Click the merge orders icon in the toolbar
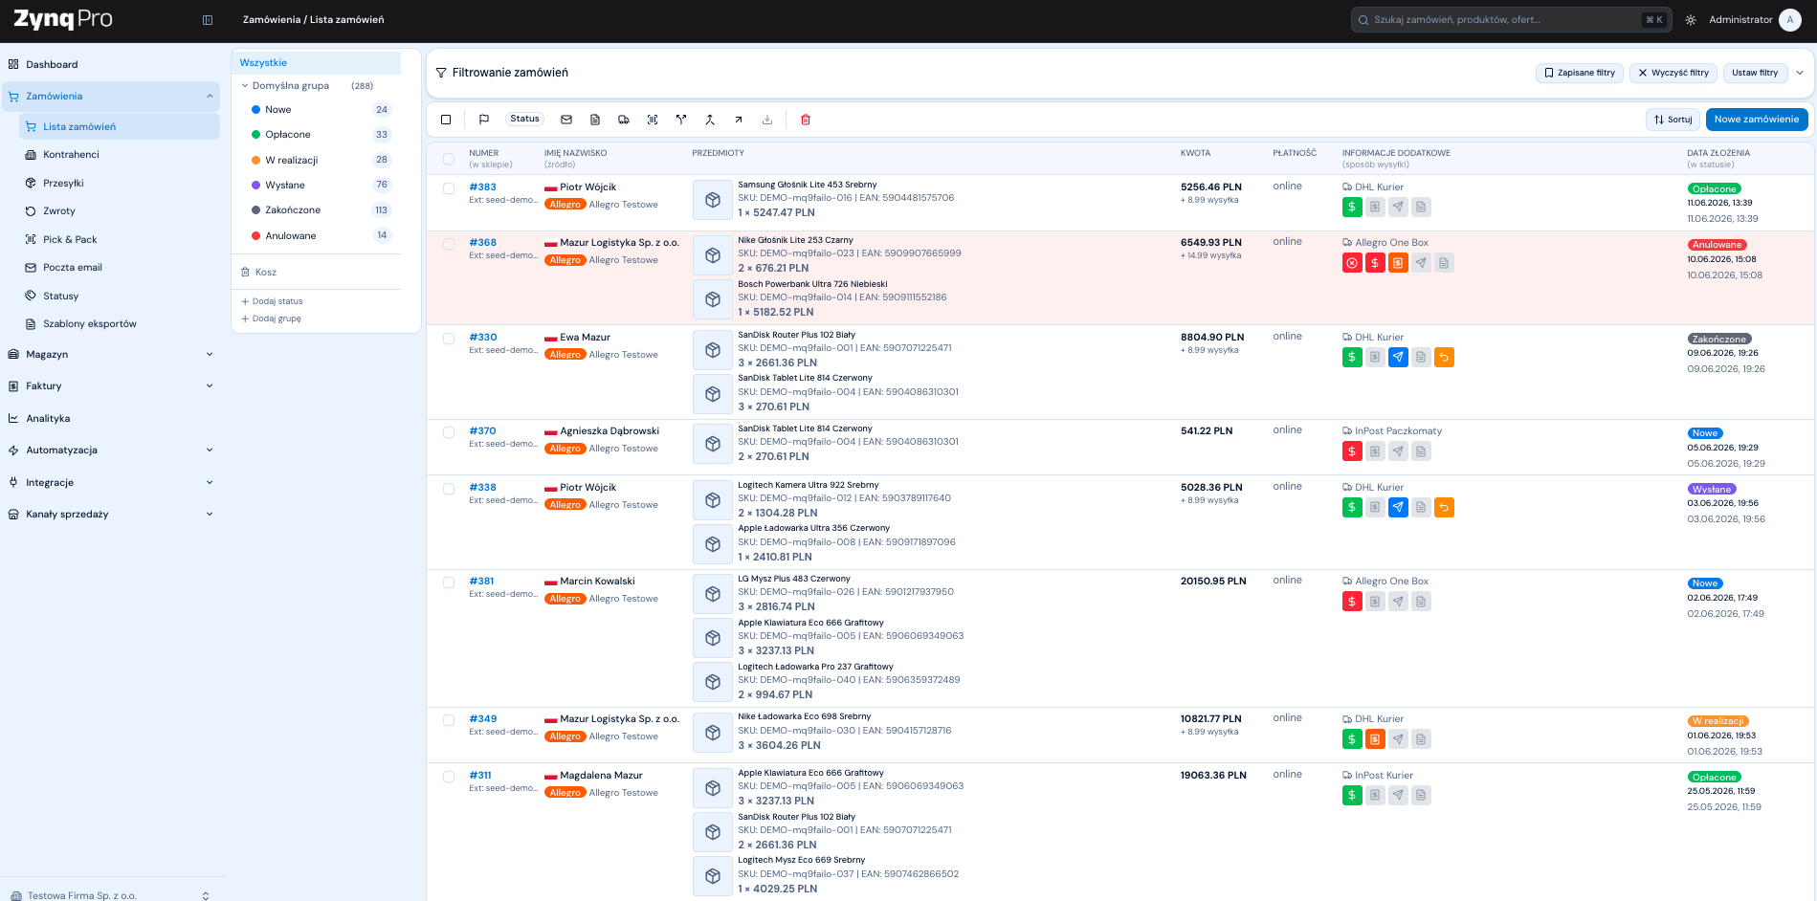 coord(710,120)
